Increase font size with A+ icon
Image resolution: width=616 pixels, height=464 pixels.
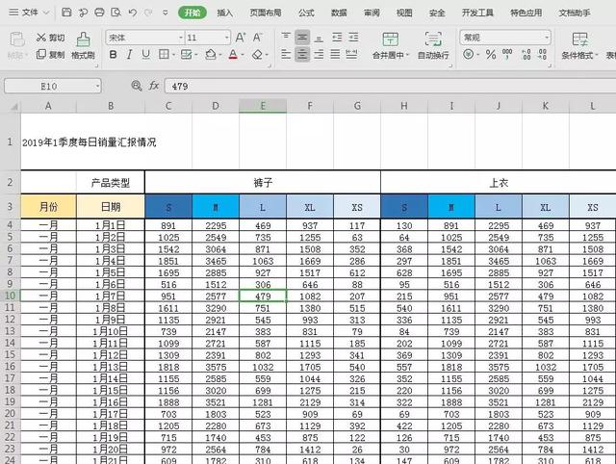[241, 38]
